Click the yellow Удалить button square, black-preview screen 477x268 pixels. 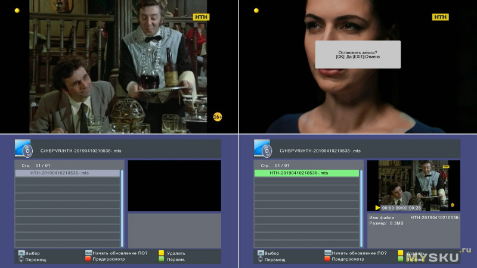[x=161, y=253]
